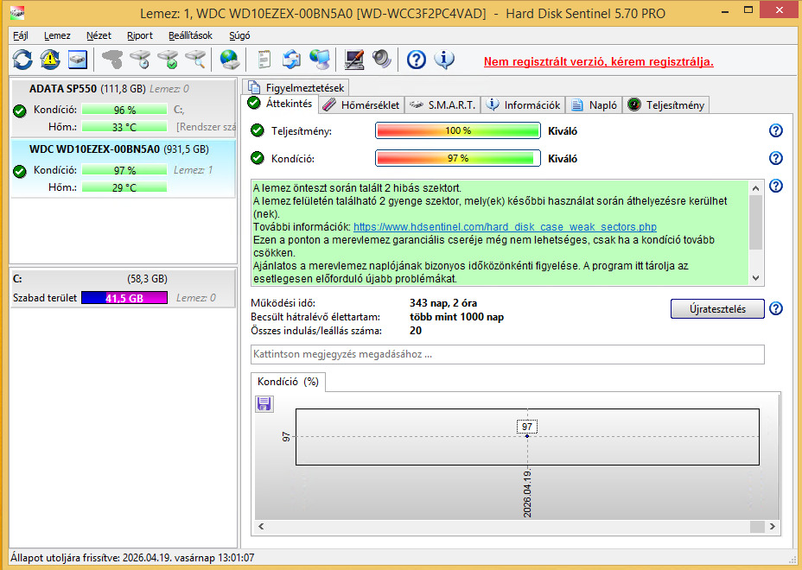Open the Teljesítmény tab
The height and width of the screenshot is (570, 802).
point(666,104)
